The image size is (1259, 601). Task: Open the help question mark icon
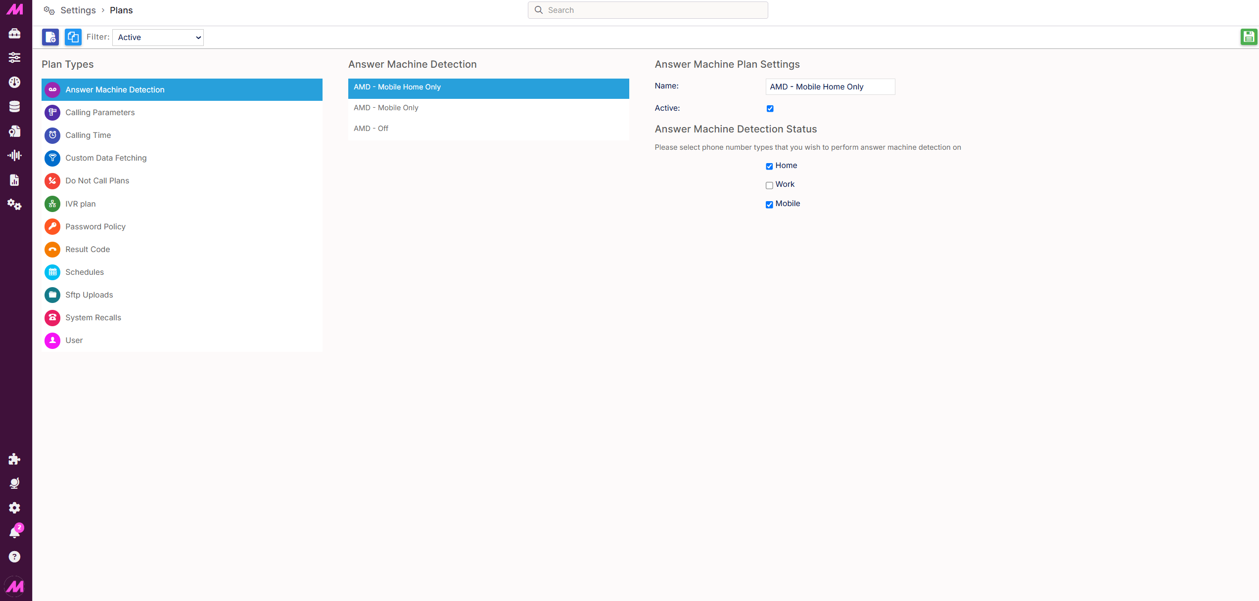point(14,557)
